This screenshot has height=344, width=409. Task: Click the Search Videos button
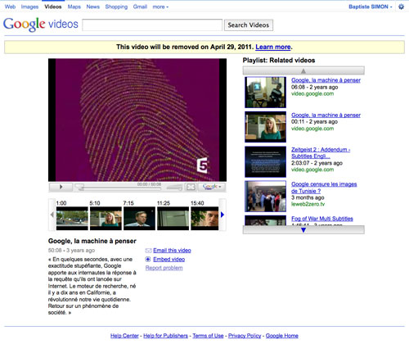(x=249, y=25)
